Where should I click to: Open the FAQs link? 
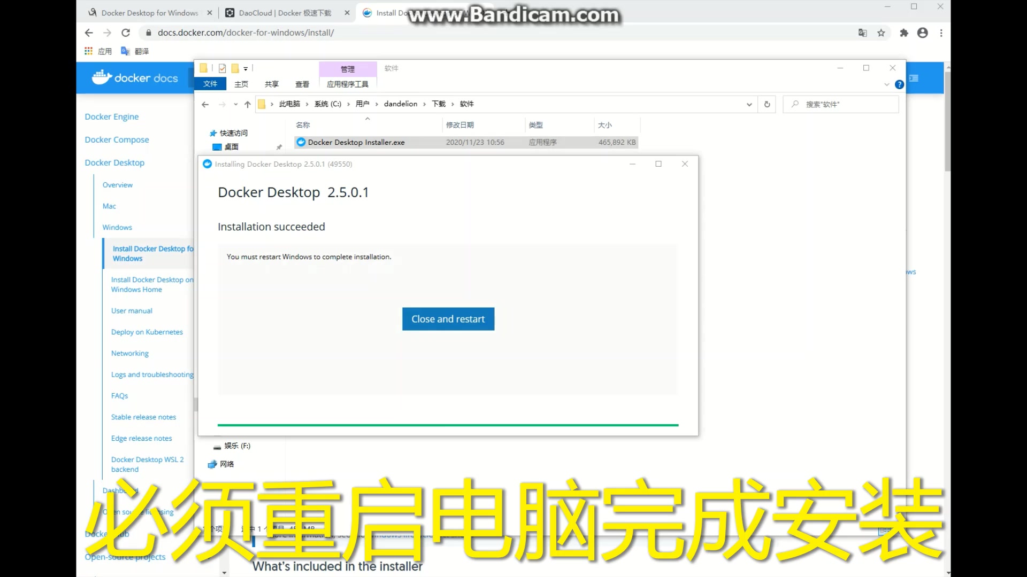119,396
